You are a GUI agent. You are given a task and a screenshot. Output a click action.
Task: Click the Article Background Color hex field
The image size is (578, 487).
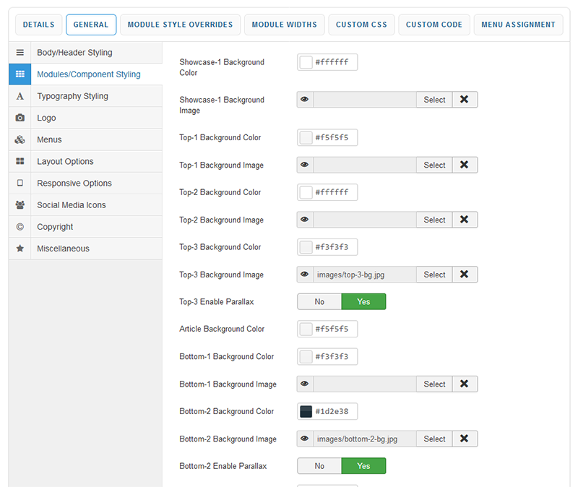coord(334,329)
